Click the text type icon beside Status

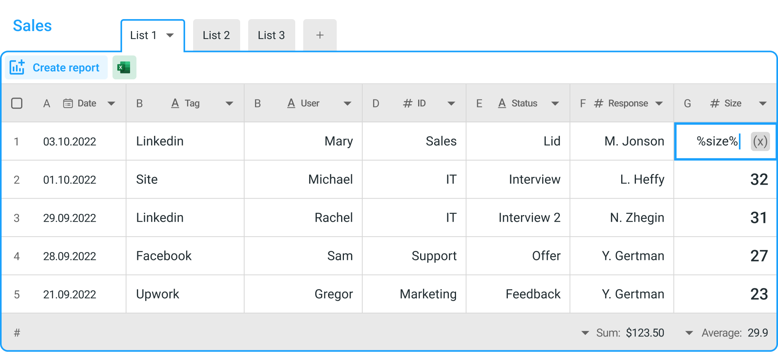(502, 104)
